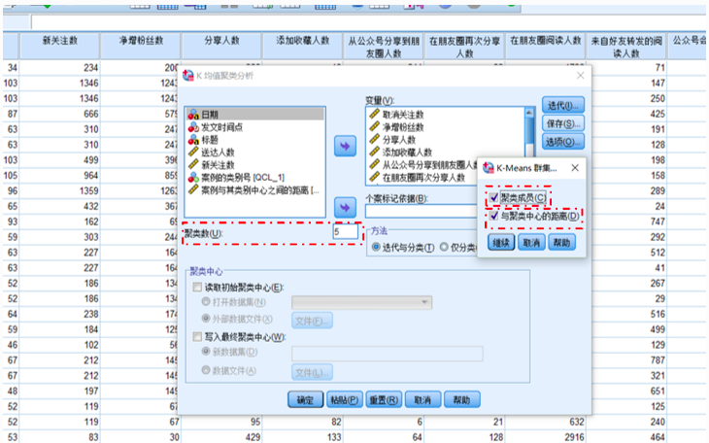Viewport: 709px width, 443px height.
Task: Click the cell showing 964
Action: coord(59,175)
